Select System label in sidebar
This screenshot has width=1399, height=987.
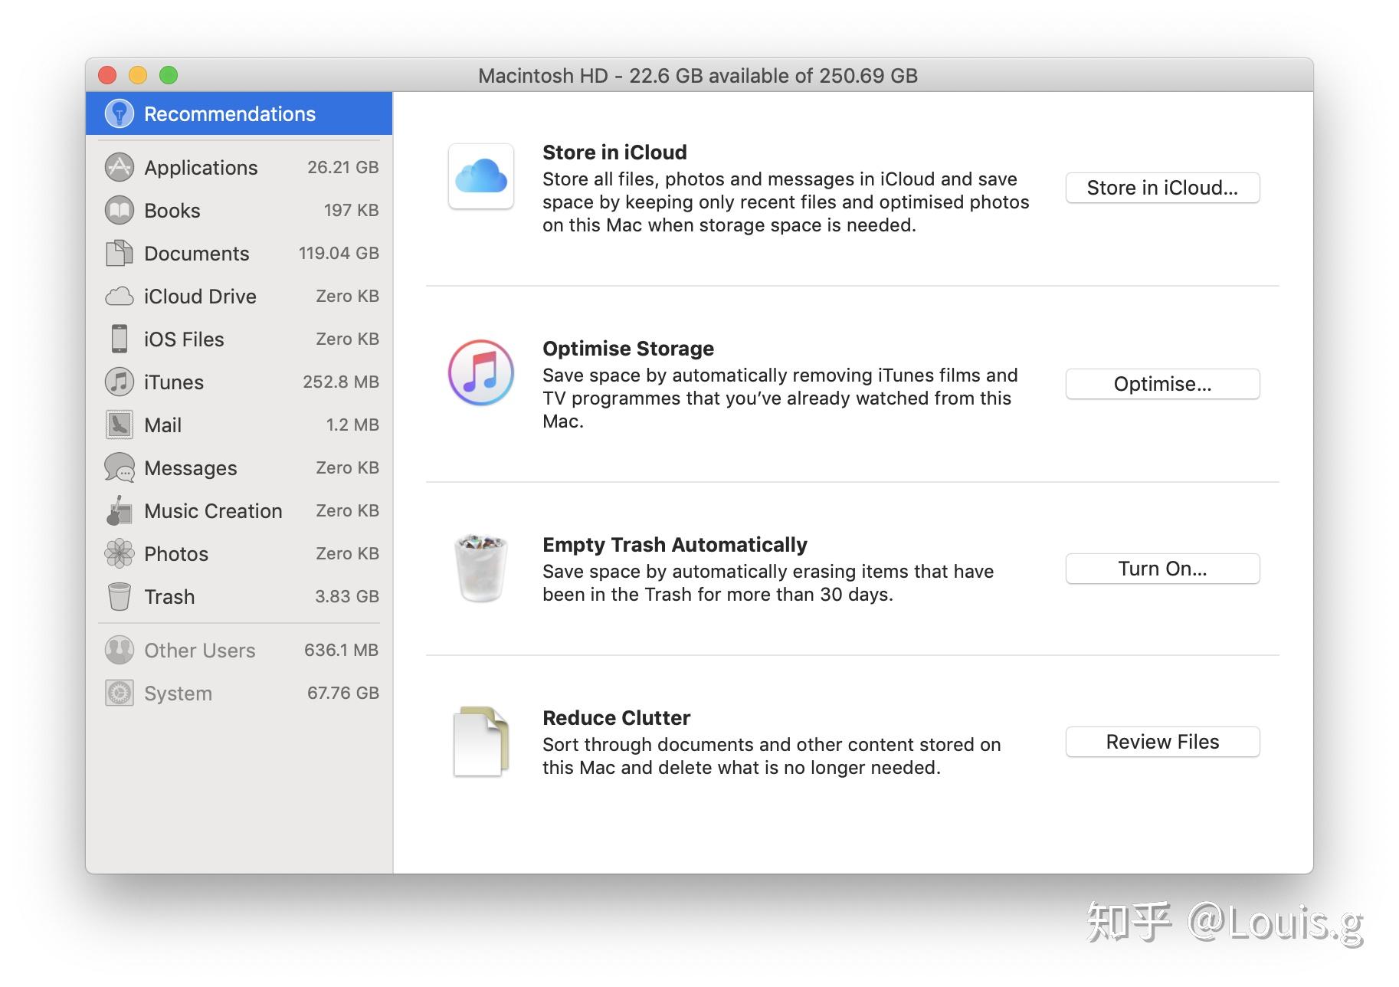[x=179, y=694]
